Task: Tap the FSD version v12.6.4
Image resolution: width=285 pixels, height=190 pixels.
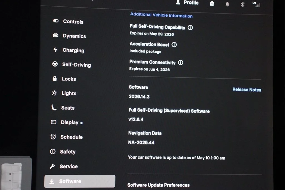Action: 136,119
